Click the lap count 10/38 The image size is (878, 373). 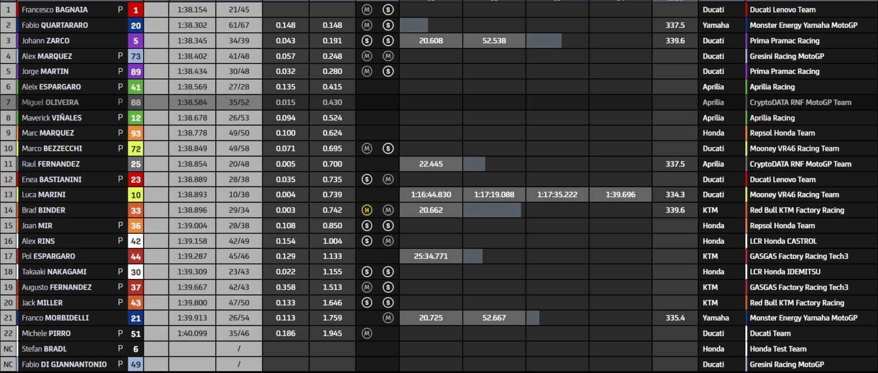tap(239, 195)
